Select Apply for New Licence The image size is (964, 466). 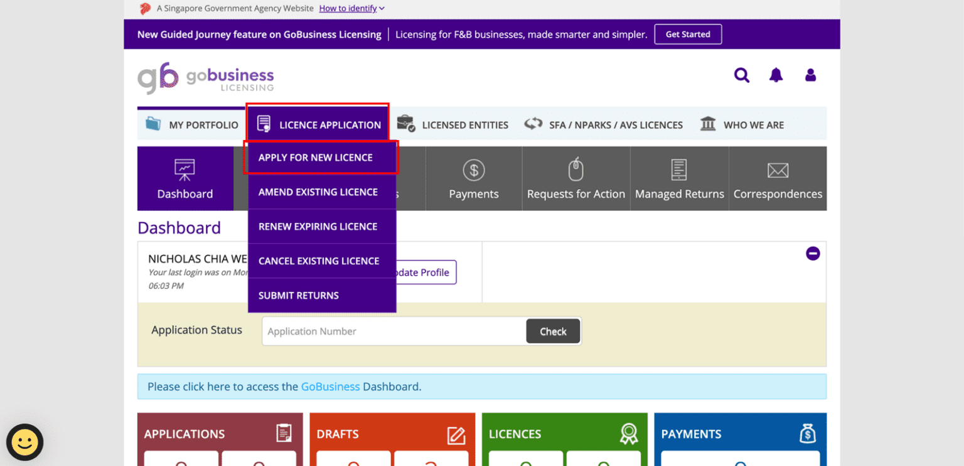point(316,158)
